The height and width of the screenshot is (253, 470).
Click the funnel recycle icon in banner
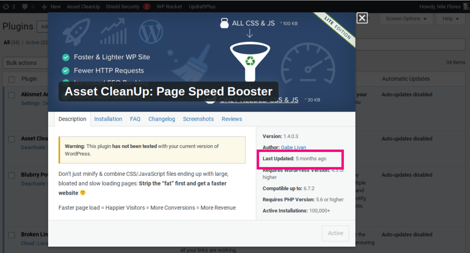coord(250,61)
